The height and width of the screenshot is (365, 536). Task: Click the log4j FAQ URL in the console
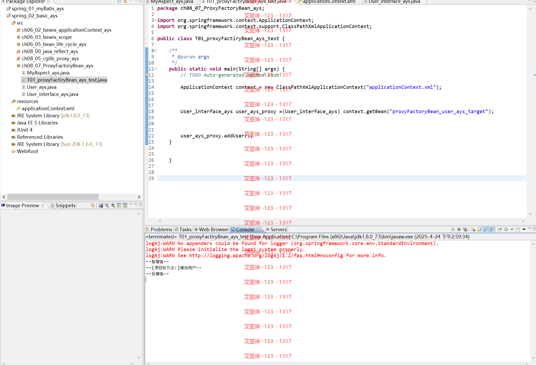(x=266, y=256)
